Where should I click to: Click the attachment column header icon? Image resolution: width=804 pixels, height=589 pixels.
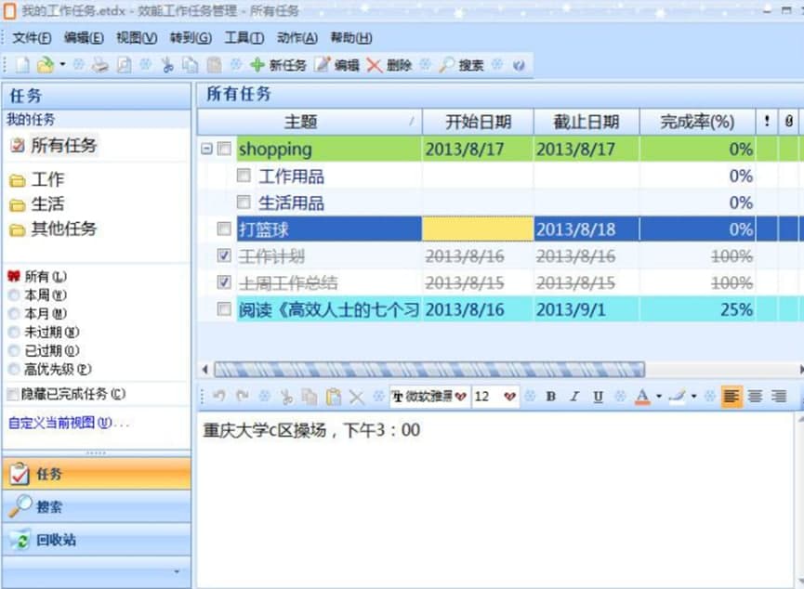pos(789,122)
